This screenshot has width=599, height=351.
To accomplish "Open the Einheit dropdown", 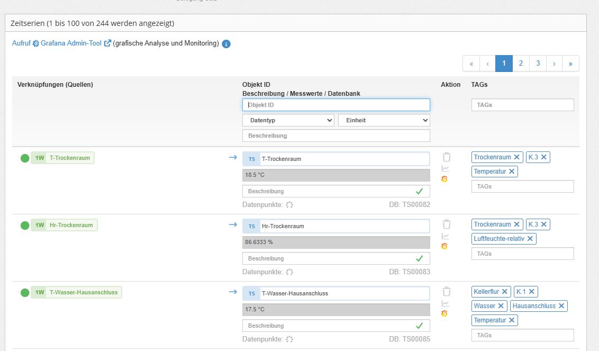I will tap(384, 120).
